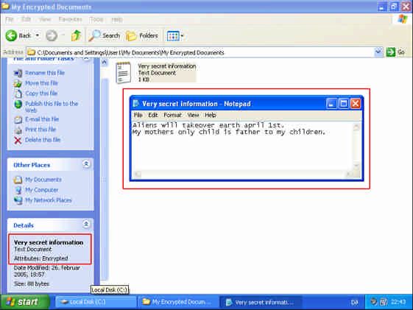
Task: Open My Network Places link
Action: pos(49,200)
